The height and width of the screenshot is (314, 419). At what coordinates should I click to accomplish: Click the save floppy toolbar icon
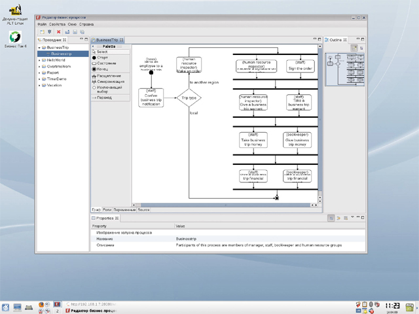tap(75, 32)
